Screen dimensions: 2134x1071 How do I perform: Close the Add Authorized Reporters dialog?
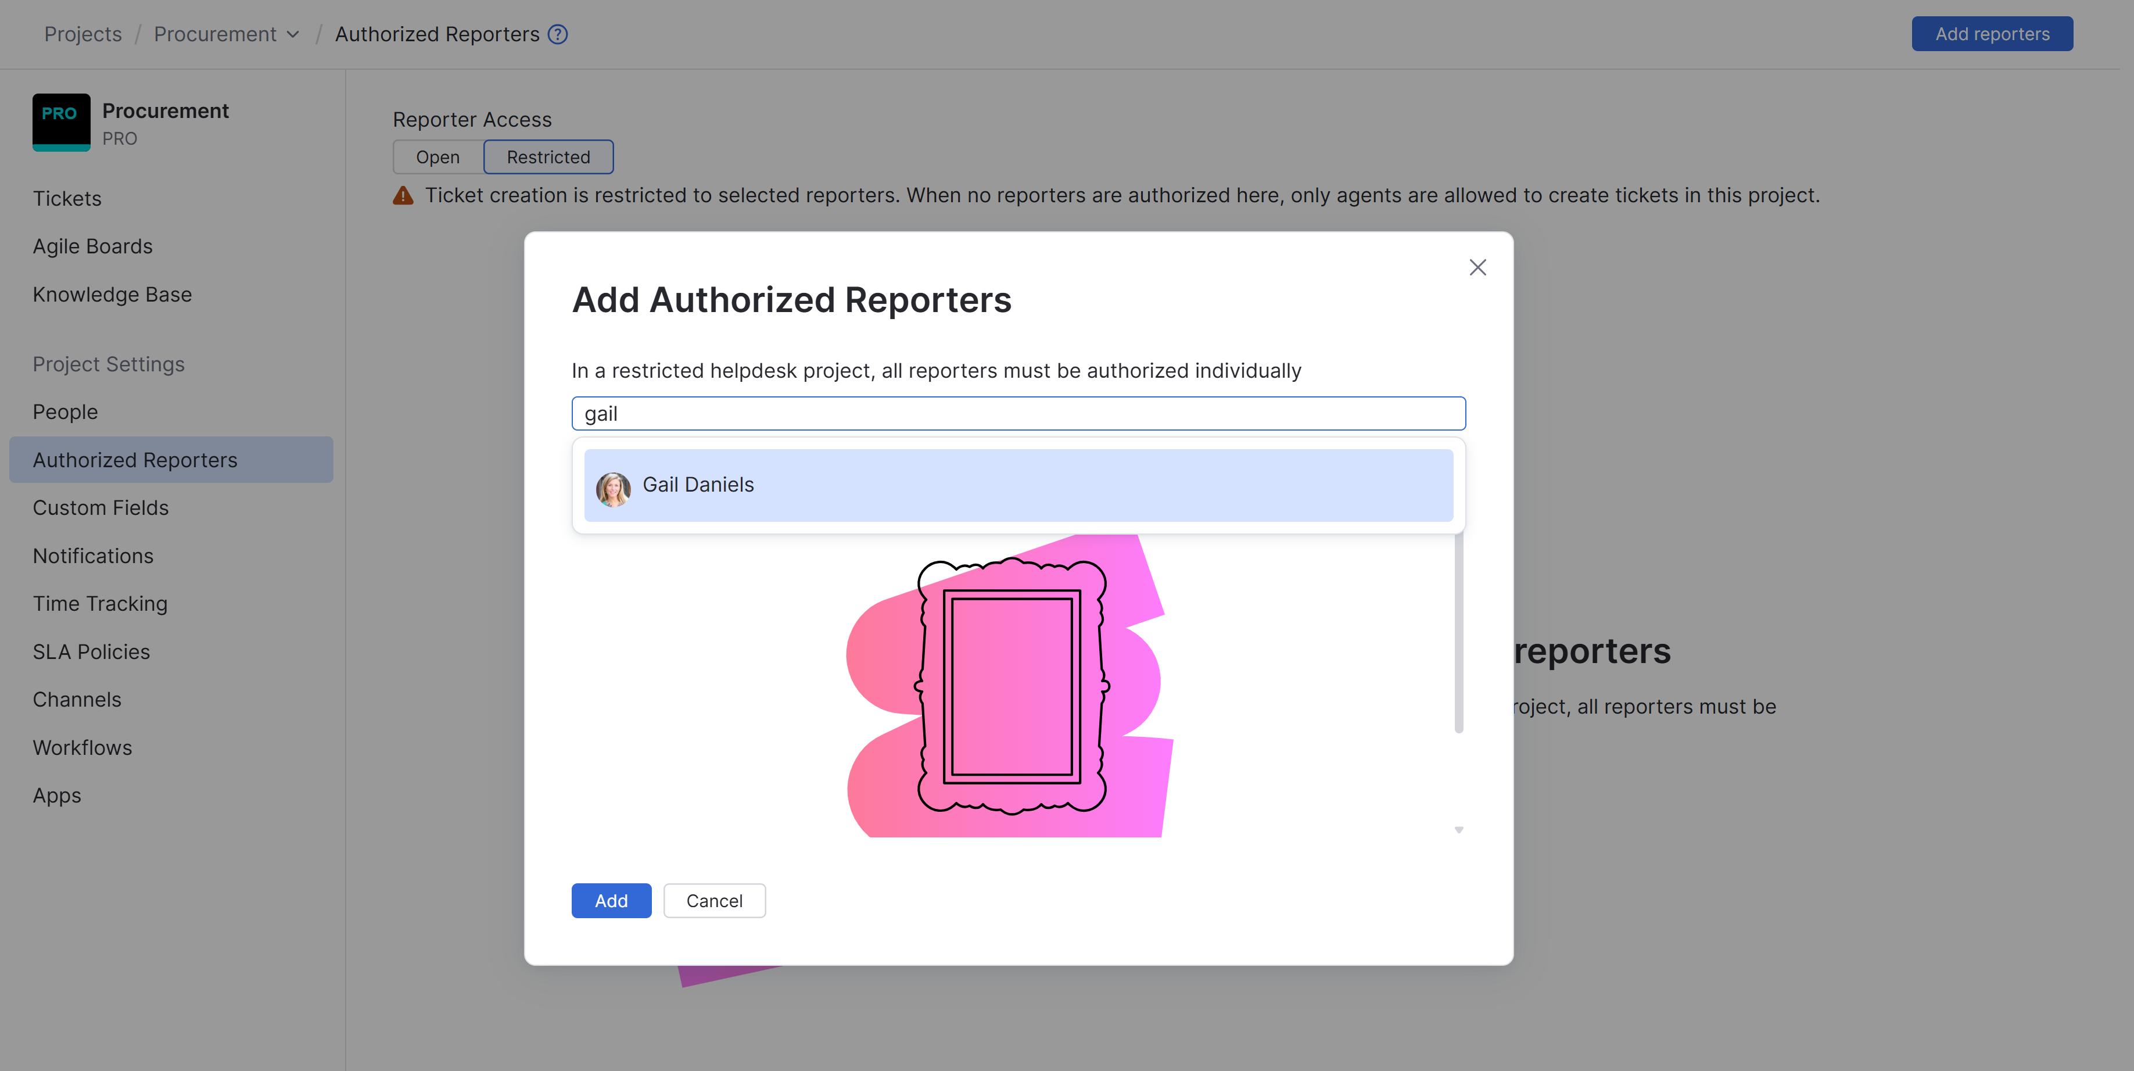tap(1477, 267)
